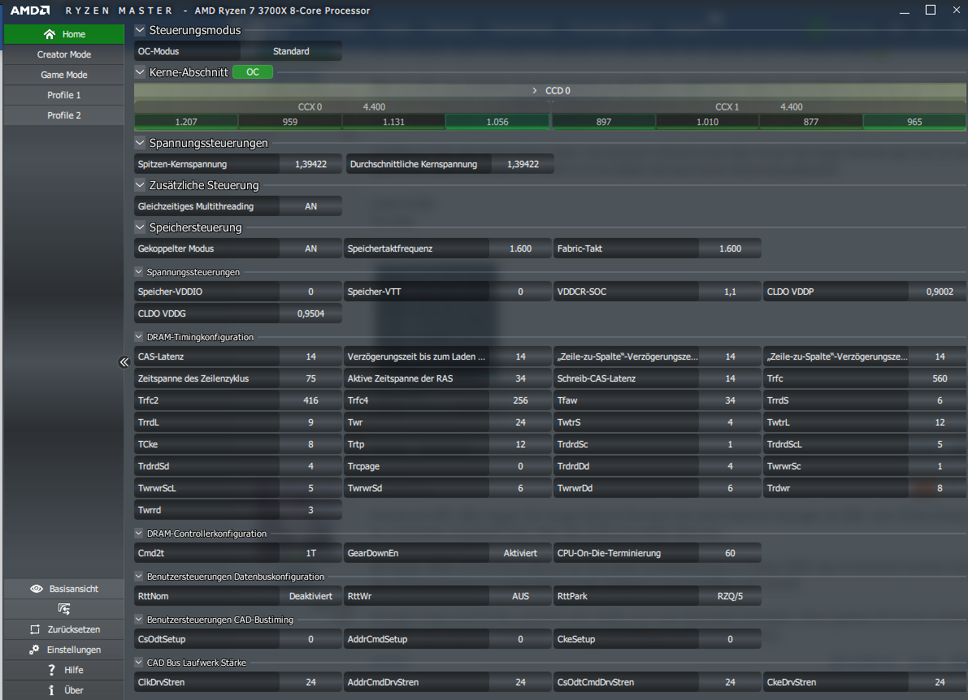968x700 pixels.
Task: Select core bar showing 1.056
Action: pyautogui.click(x=497, y=122)
